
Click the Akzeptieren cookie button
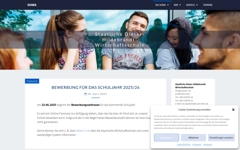point(166,138)
